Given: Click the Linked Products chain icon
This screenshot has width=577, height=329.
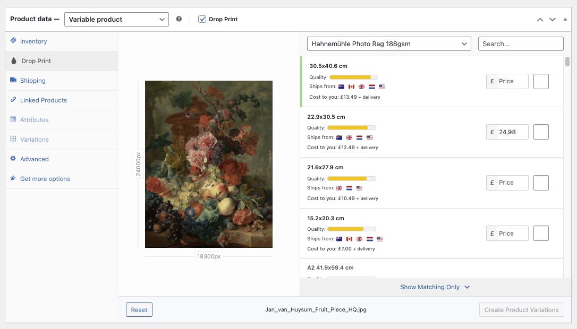Looking at the screenshot, I should (13, 99).
